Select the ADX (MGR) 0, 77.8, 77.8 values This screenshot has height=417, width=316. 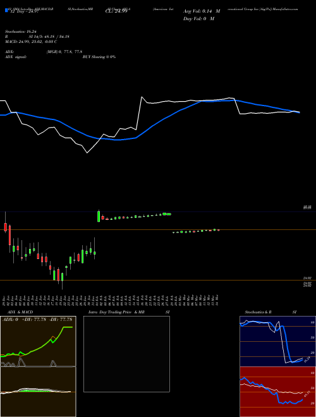tap(64, 52)
